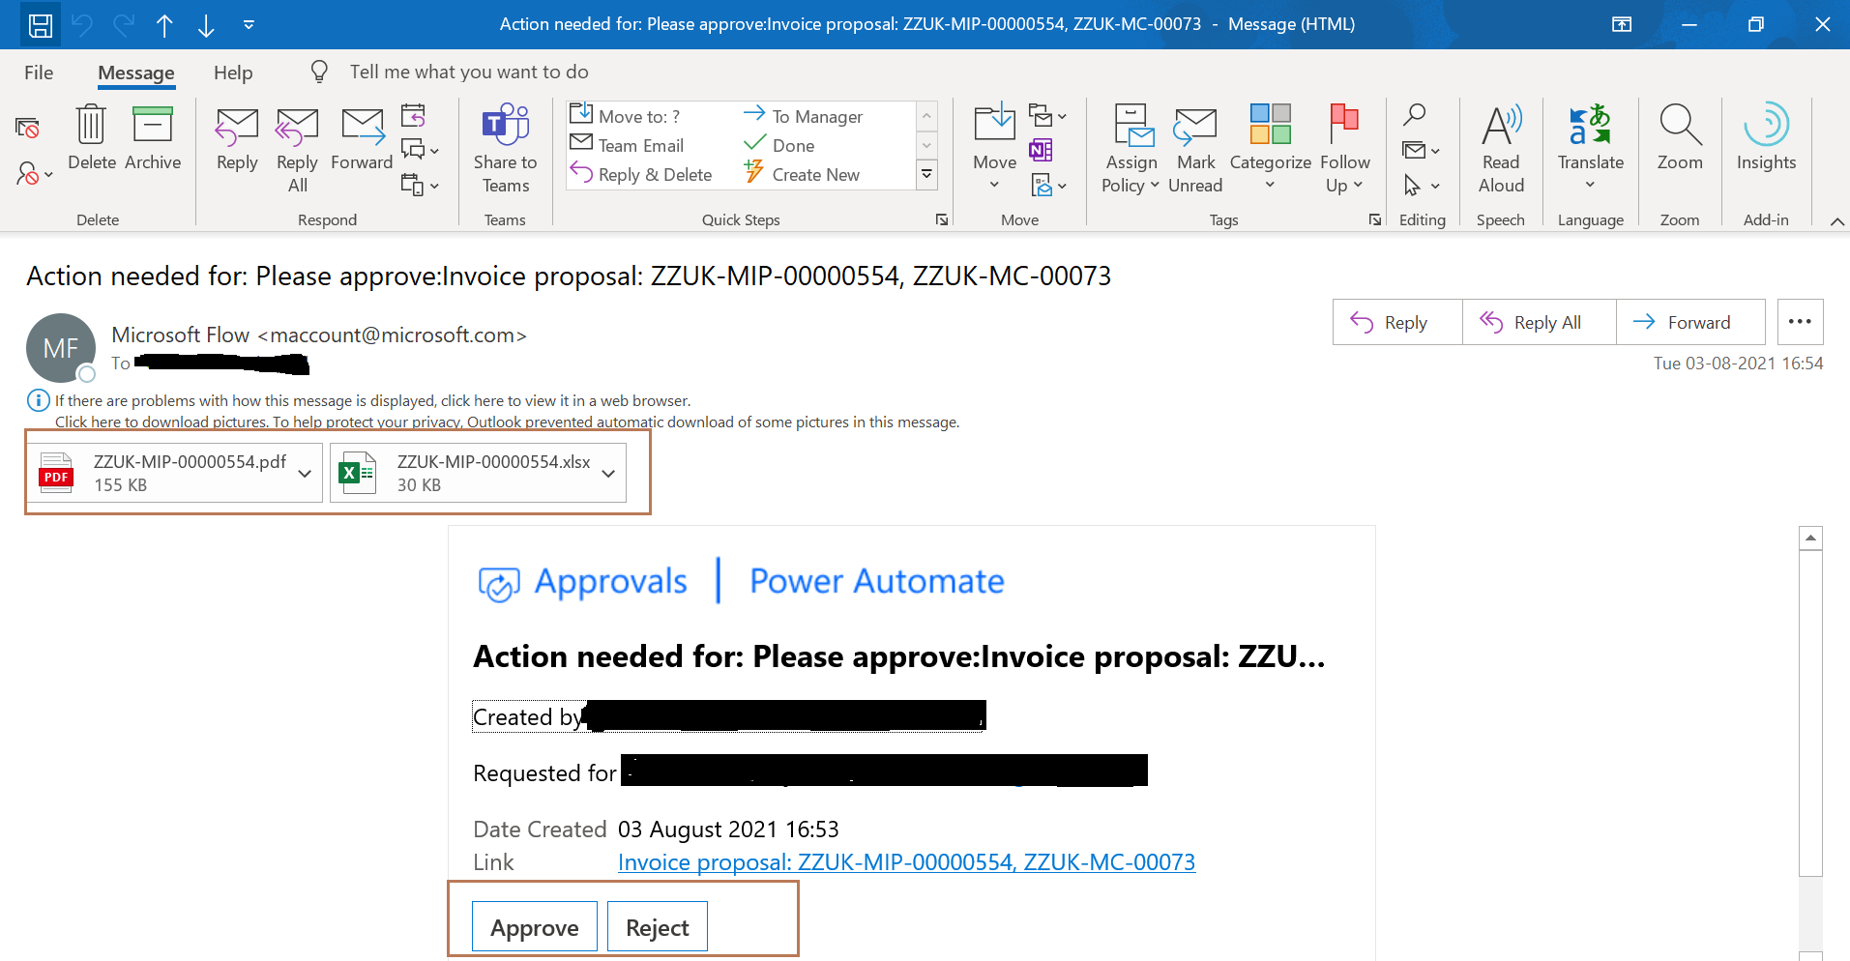Viewport: 1850px width, 961px height.
Task: Open the Insights add-in
Action: (x=1766, y=138)
